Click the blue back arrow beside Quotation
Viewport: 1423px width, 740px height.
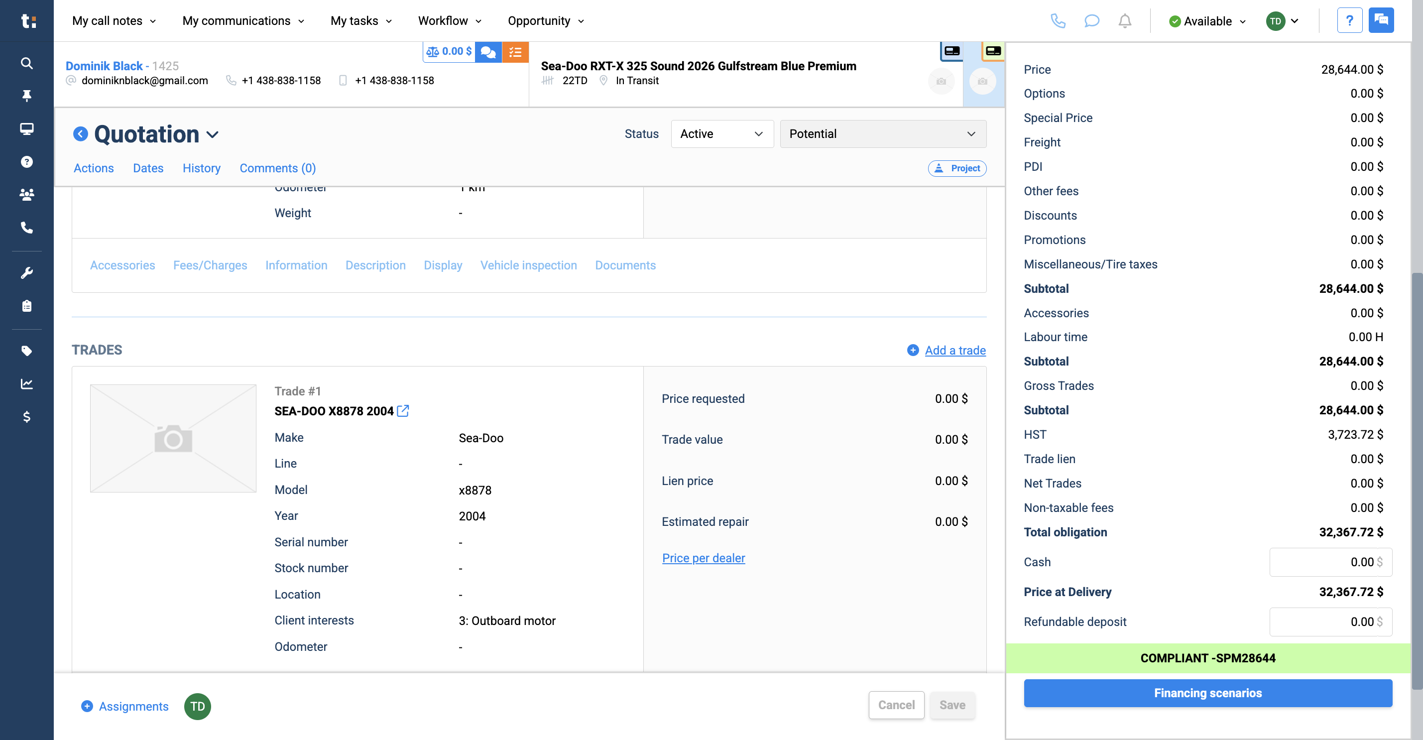click(x=81, y=134)
